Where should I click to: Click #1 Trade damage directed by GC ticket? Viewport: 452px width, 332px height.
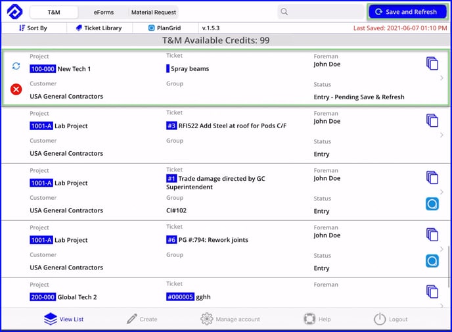tap(215, 183)
